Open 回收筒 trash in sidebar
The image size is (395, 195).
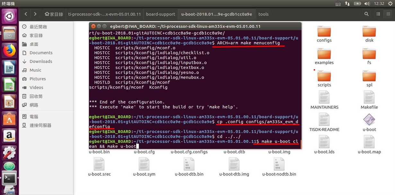[36, 96]
